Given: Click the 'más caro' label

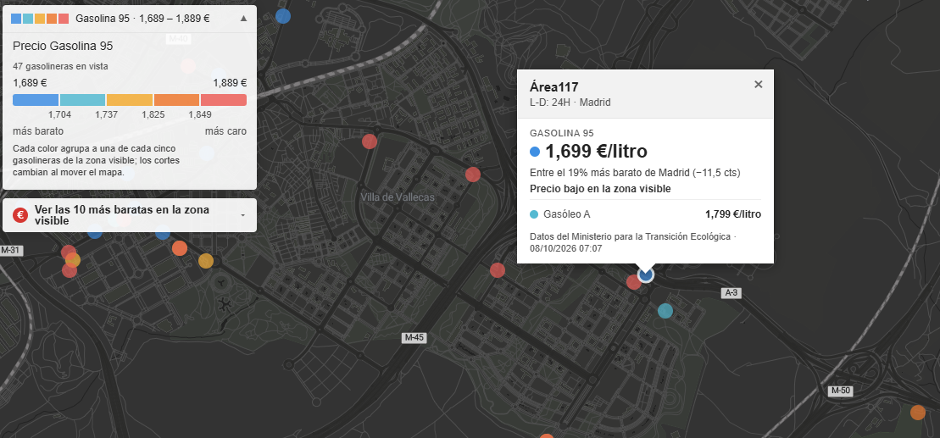Looking at the screenshot, I should click(x=225, y=131).
